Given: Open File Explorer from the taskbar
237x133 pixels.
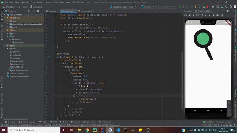Looking at the screenshot, I should click(x=79, y=130).
